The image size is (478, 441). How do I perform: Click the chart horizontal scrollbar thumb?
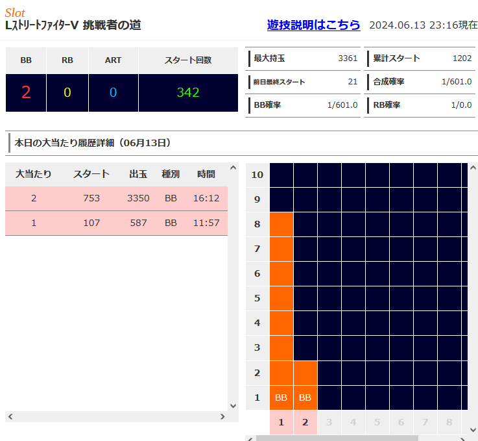[337, 438]
